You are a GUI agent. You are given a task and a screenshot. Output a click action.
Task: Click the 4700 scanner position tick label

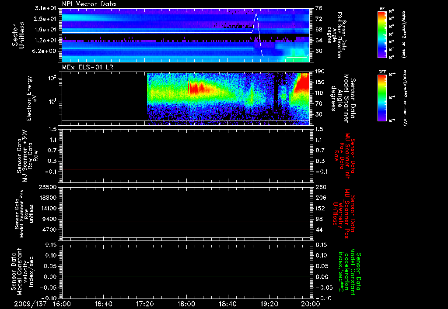point(49,230)
